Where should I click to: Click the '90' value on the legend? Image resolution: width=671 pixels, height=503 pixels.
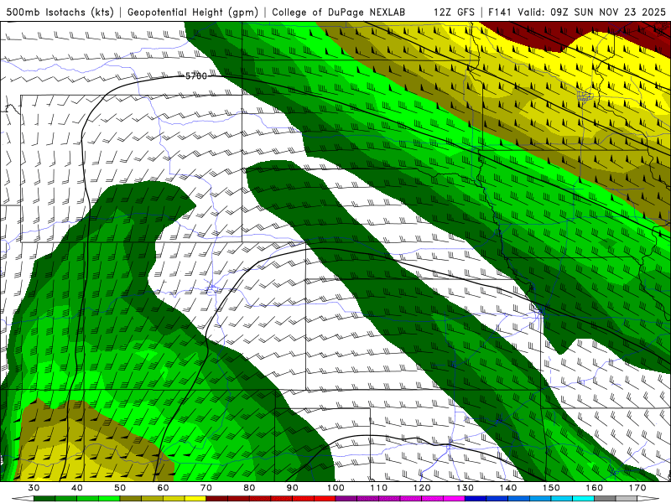[293, 488]
